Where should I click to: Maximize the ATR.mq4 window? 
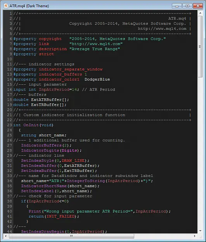(x=187, y=6)
